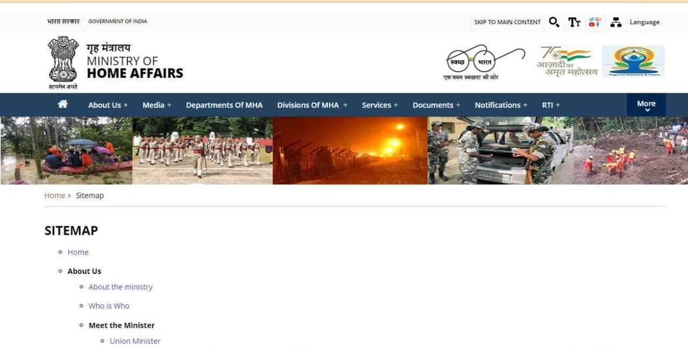Click the social media icons cluster
The width and height of the screenshot is (688, 348).
click(594, 22)
